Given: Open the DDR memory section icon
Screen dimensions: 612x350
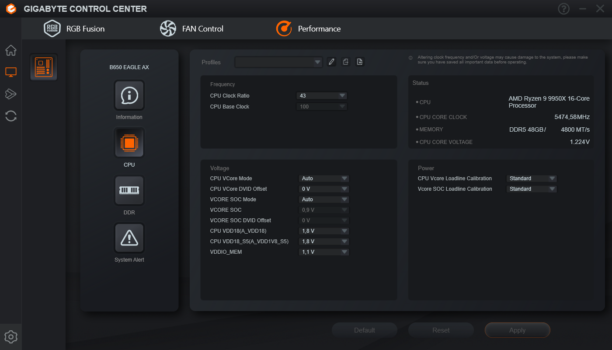Looking at the screenshot, I should 129,190.
